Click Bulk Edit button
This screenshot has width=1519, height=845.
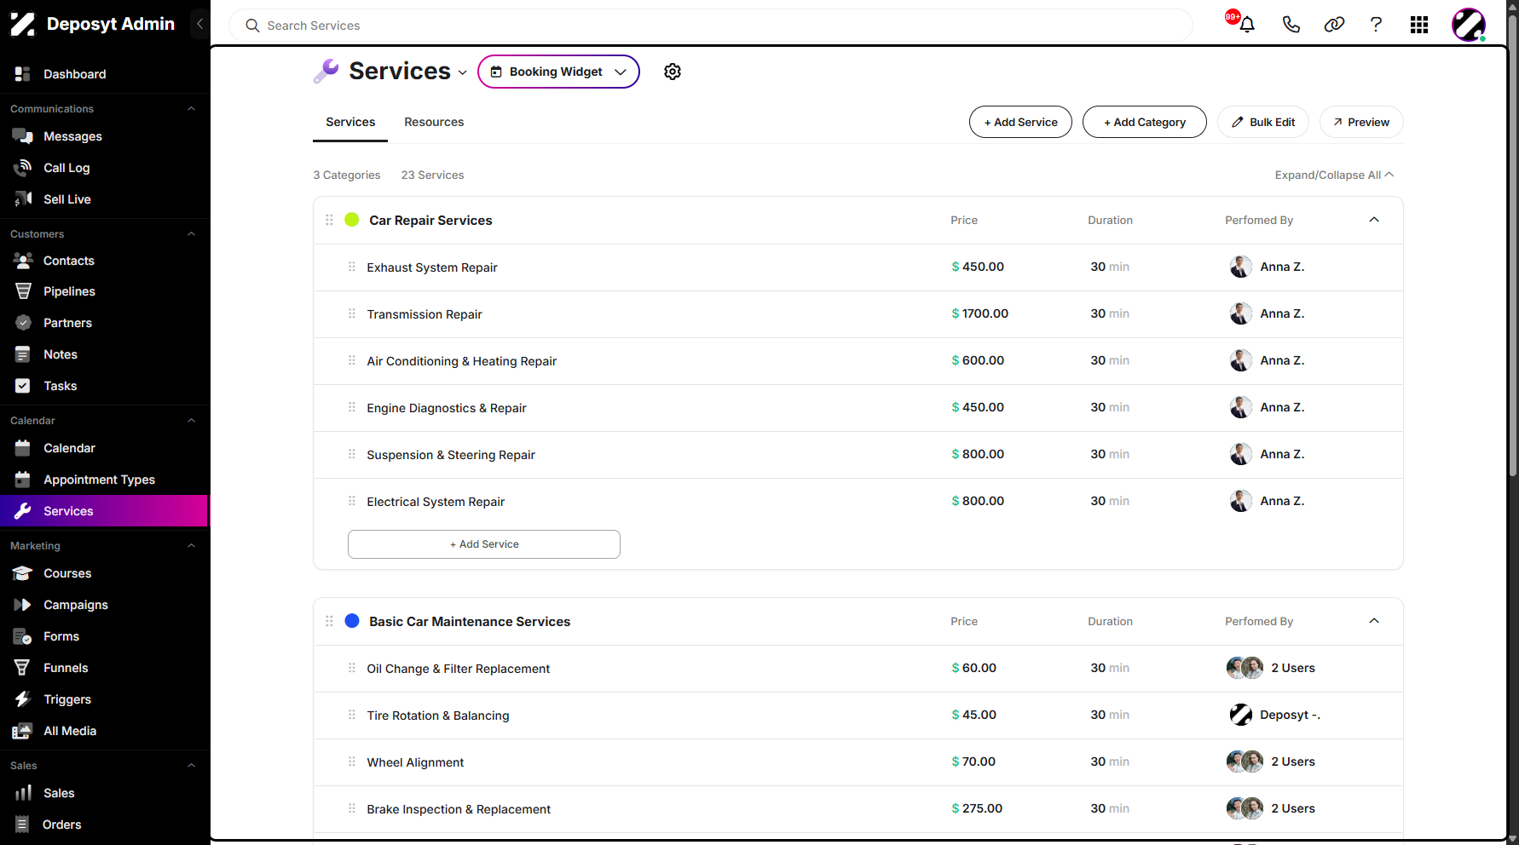[x=1263, y=122]
